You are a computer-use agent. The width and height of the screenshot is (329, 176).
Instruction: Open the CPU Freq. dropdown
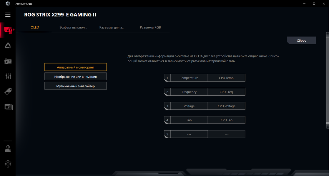pyautogui.click(x=226, y=92)
